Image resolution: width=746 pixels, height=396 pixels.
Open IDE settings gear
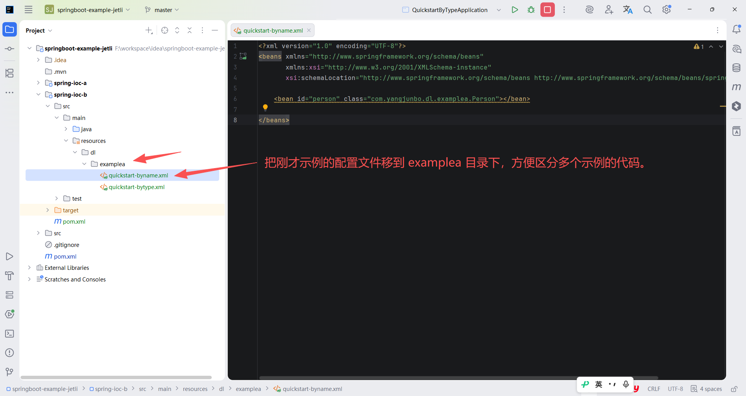(667, 10)
